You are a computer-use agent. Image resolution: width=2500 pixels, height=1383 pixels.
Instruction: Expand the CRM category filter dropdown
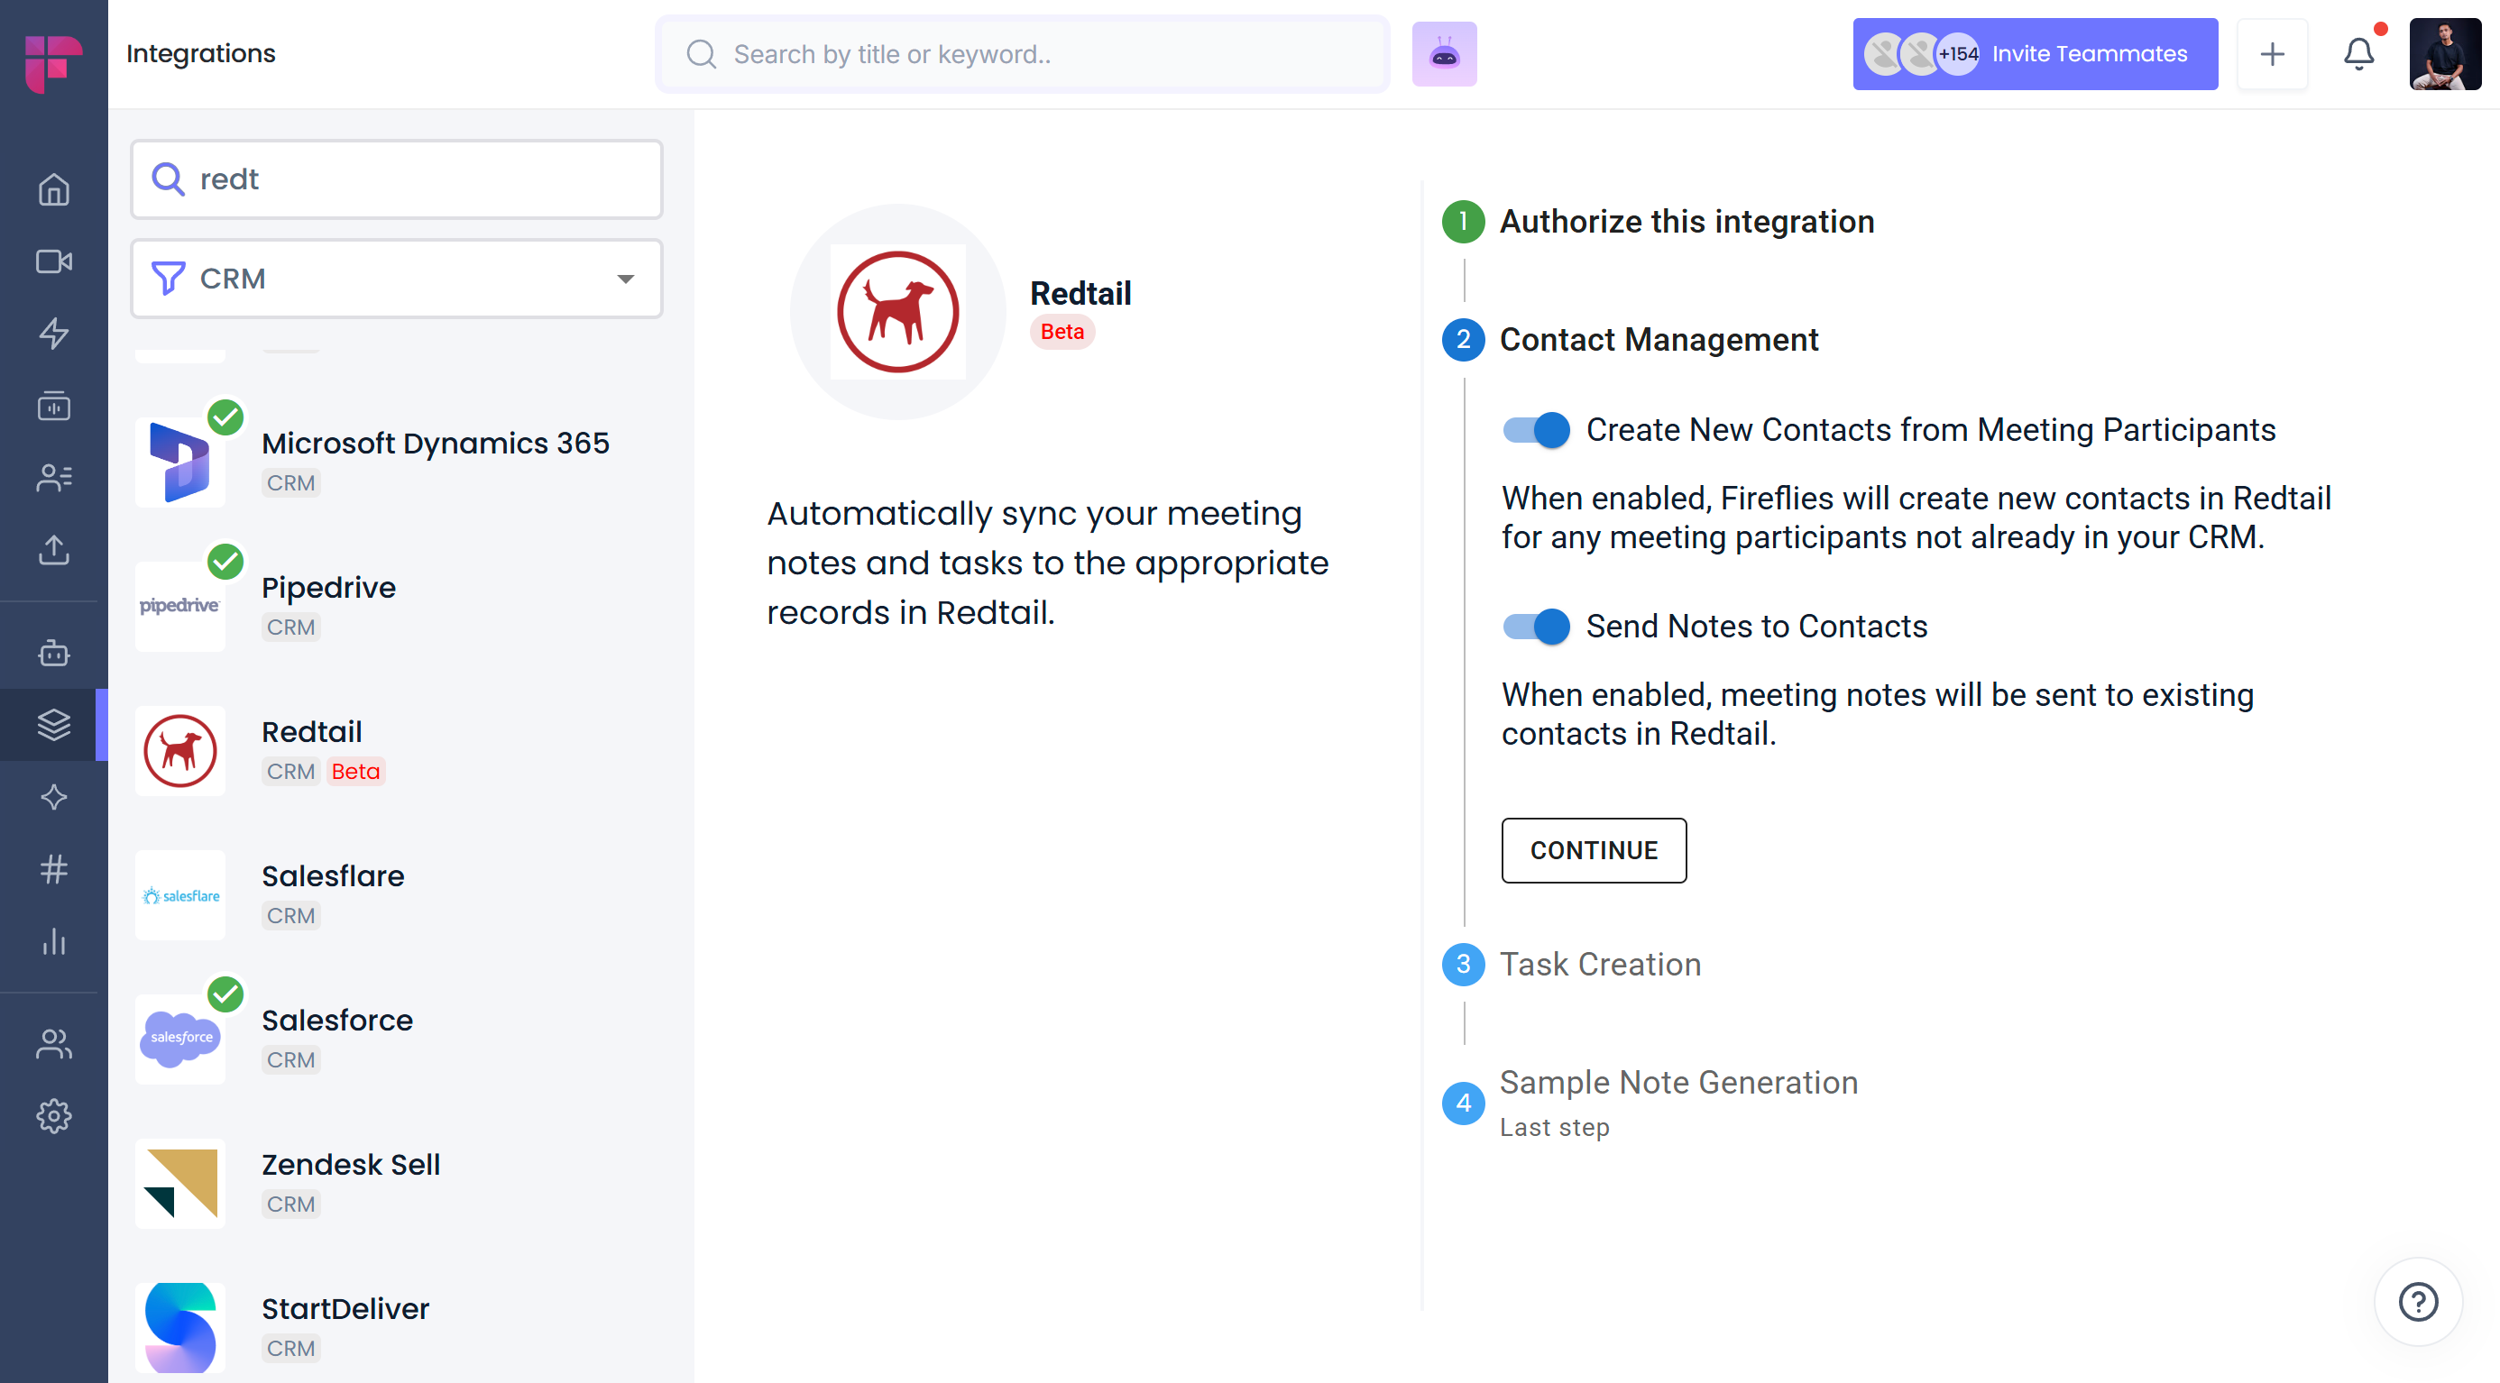coord(396,279)
